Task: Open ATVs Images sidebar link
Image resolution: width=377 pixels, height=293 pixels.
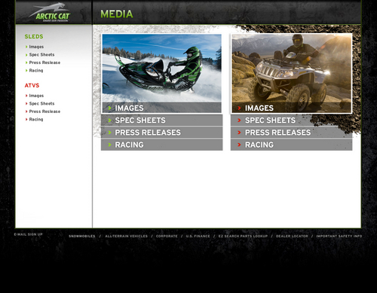Action: [x=36, y=96]
